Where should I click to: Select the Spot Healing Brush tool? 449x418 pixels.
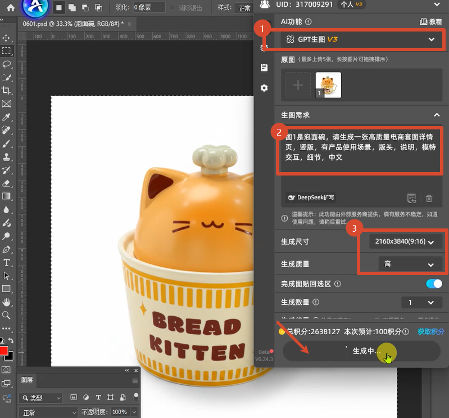(x=6, y=130)
